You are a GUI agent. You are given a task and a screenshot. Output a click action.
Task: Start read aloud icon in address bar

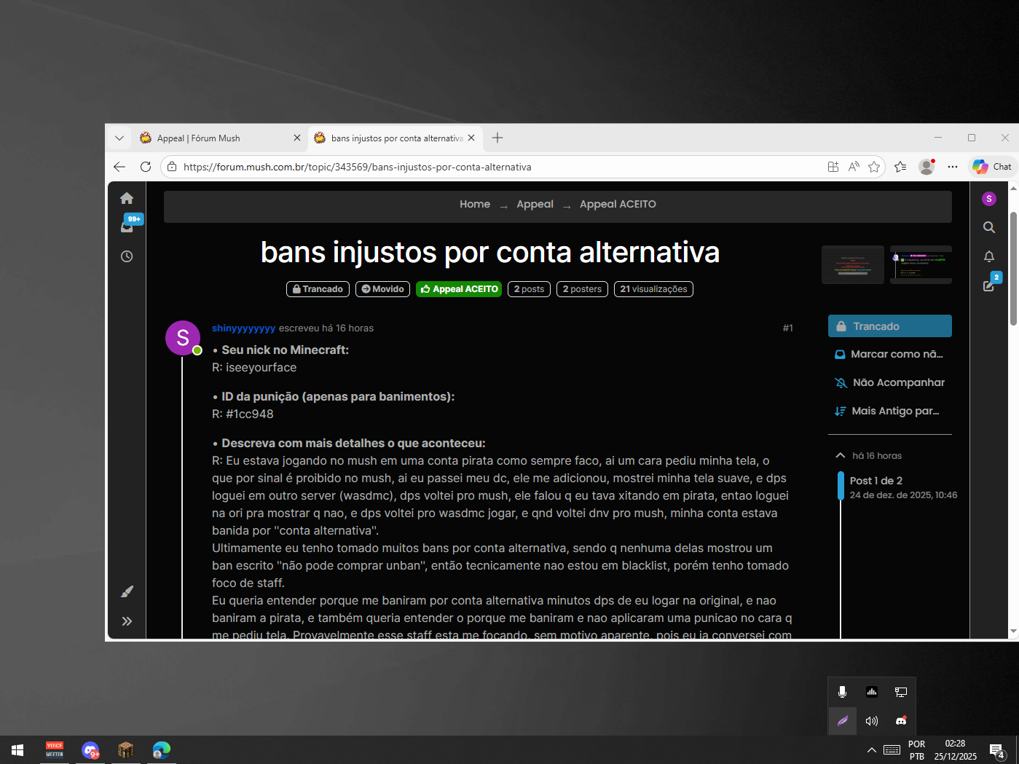point(854,167)
